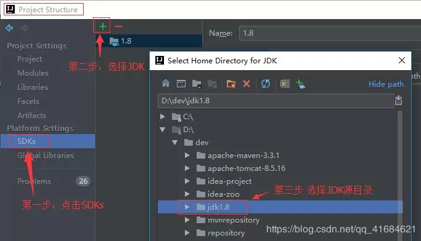Screen dimensions: 421x241
Task: Close the Select Home Directory dialog
Action: point(402,60)
